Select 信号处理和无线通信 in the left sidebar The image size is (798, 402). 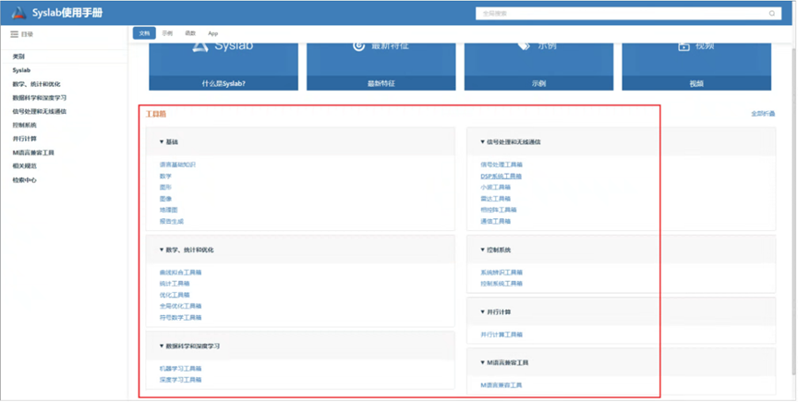tap(40, 111)
